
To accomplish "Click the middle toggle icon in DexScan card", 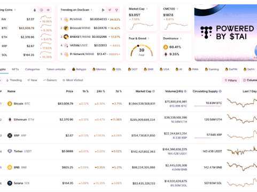I will click(110, 10).
